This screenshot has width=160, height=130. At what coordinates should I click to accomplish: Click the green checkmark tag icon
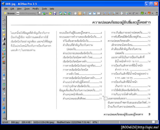click(44, 13)
